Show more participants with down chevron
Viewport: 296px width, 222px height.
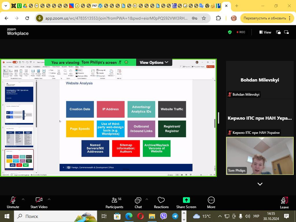point(260,184)
